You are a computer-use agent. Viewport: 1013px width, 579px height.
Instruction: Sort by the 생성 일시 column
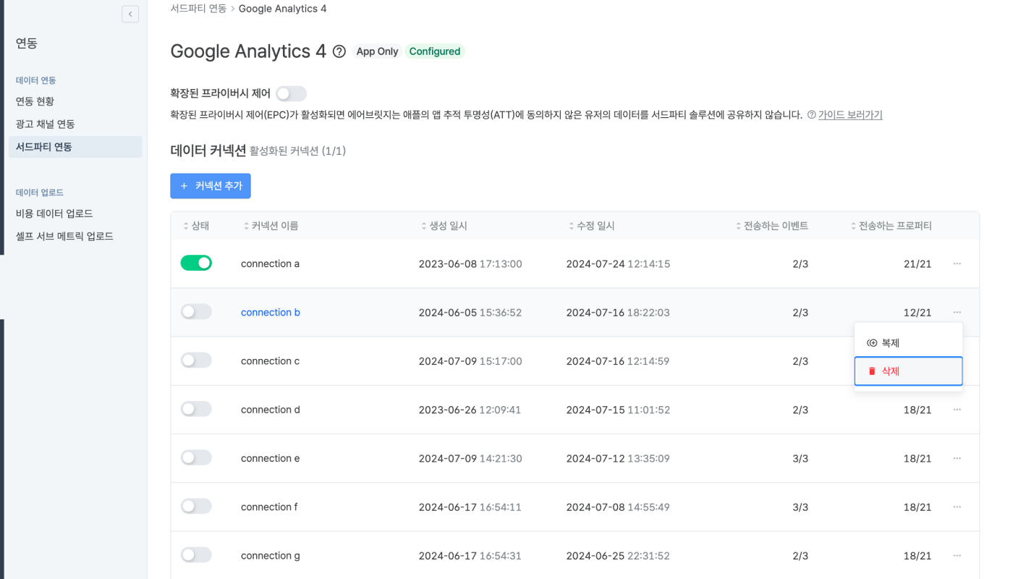[x=444, y=226]
